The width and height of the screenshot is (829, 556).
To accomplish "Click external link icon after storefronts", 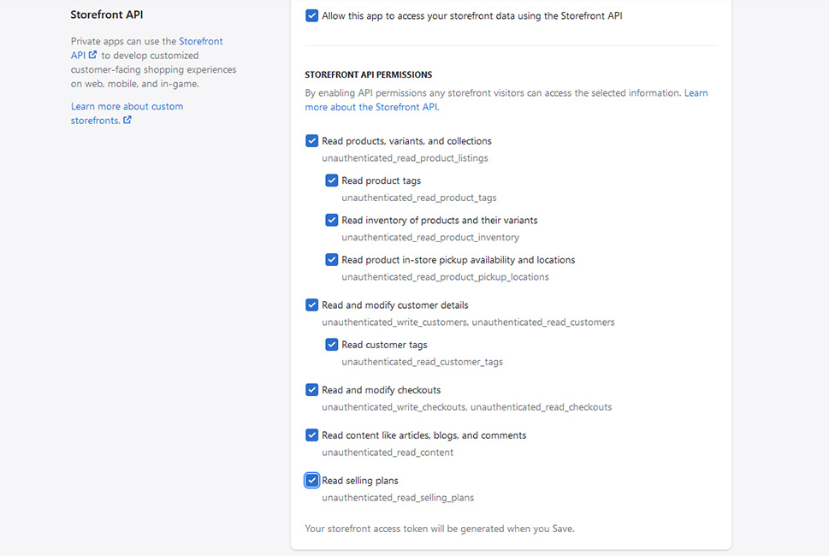I will click(x=127, y=120).
